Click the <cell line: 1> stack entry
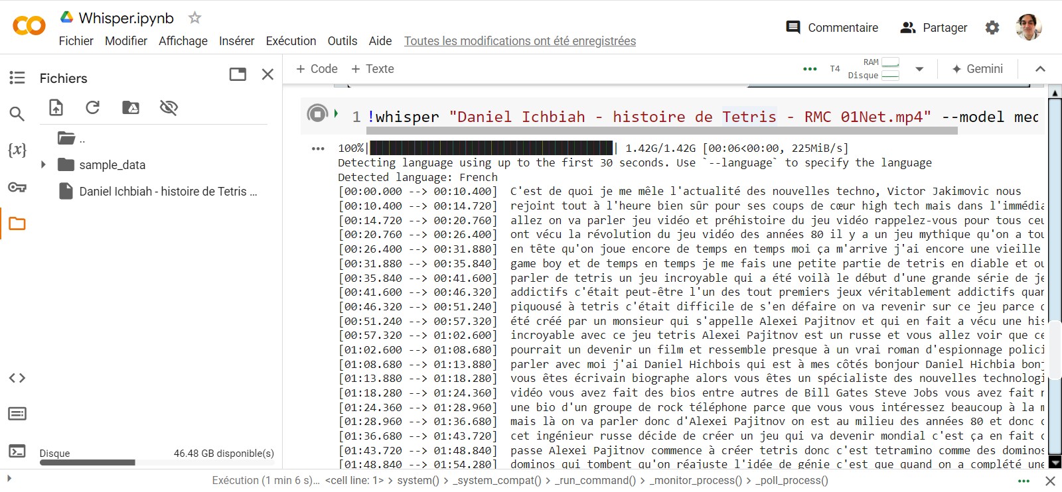This screenshot has height=492, width=1062. [354, 480]
